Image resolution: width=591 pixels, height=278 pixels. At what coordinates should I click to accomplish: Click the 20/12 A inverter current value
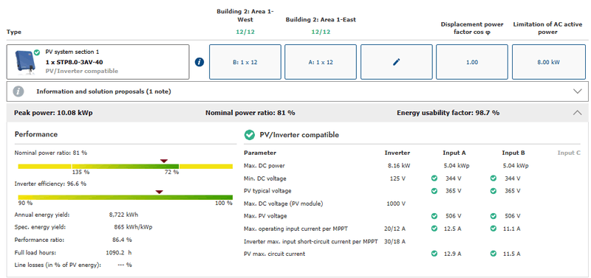[395, 229]
